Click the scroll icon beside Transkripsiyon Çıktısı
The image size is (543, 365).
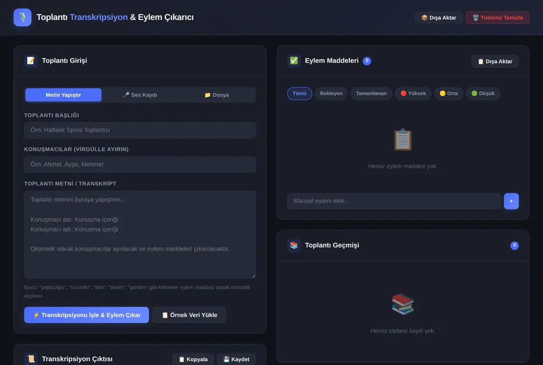[31, 359]
